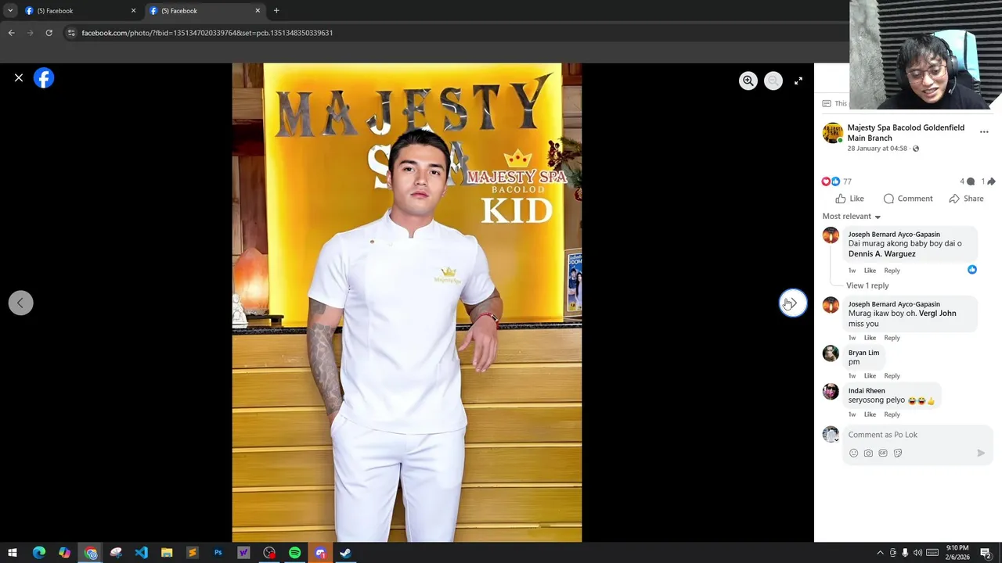
Task: Like Bryan Lim's "pm" comment
Action: click(870, 376)
